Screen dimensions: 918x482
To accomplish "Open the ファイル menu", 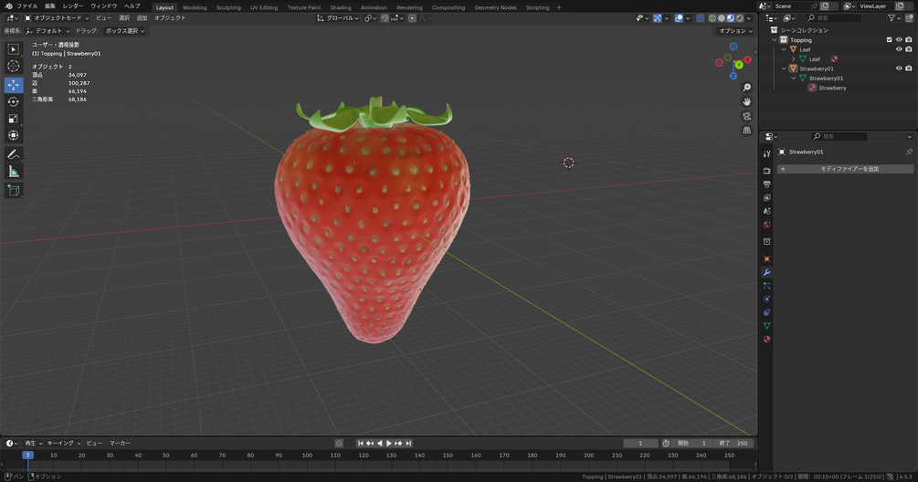I will [26, 6].
